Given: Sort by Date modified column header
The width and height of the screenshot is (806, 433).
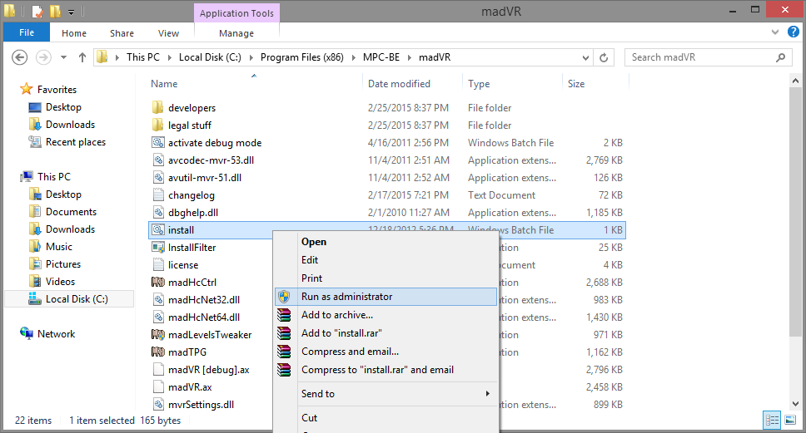Looking at the screenshot, I should 399,84.
